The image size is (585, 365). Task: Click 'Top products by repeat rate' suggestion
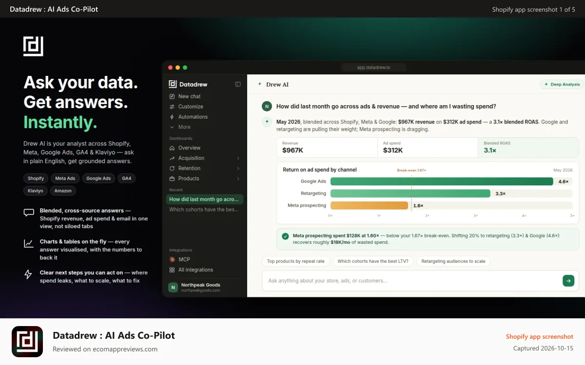pos(295,261)
